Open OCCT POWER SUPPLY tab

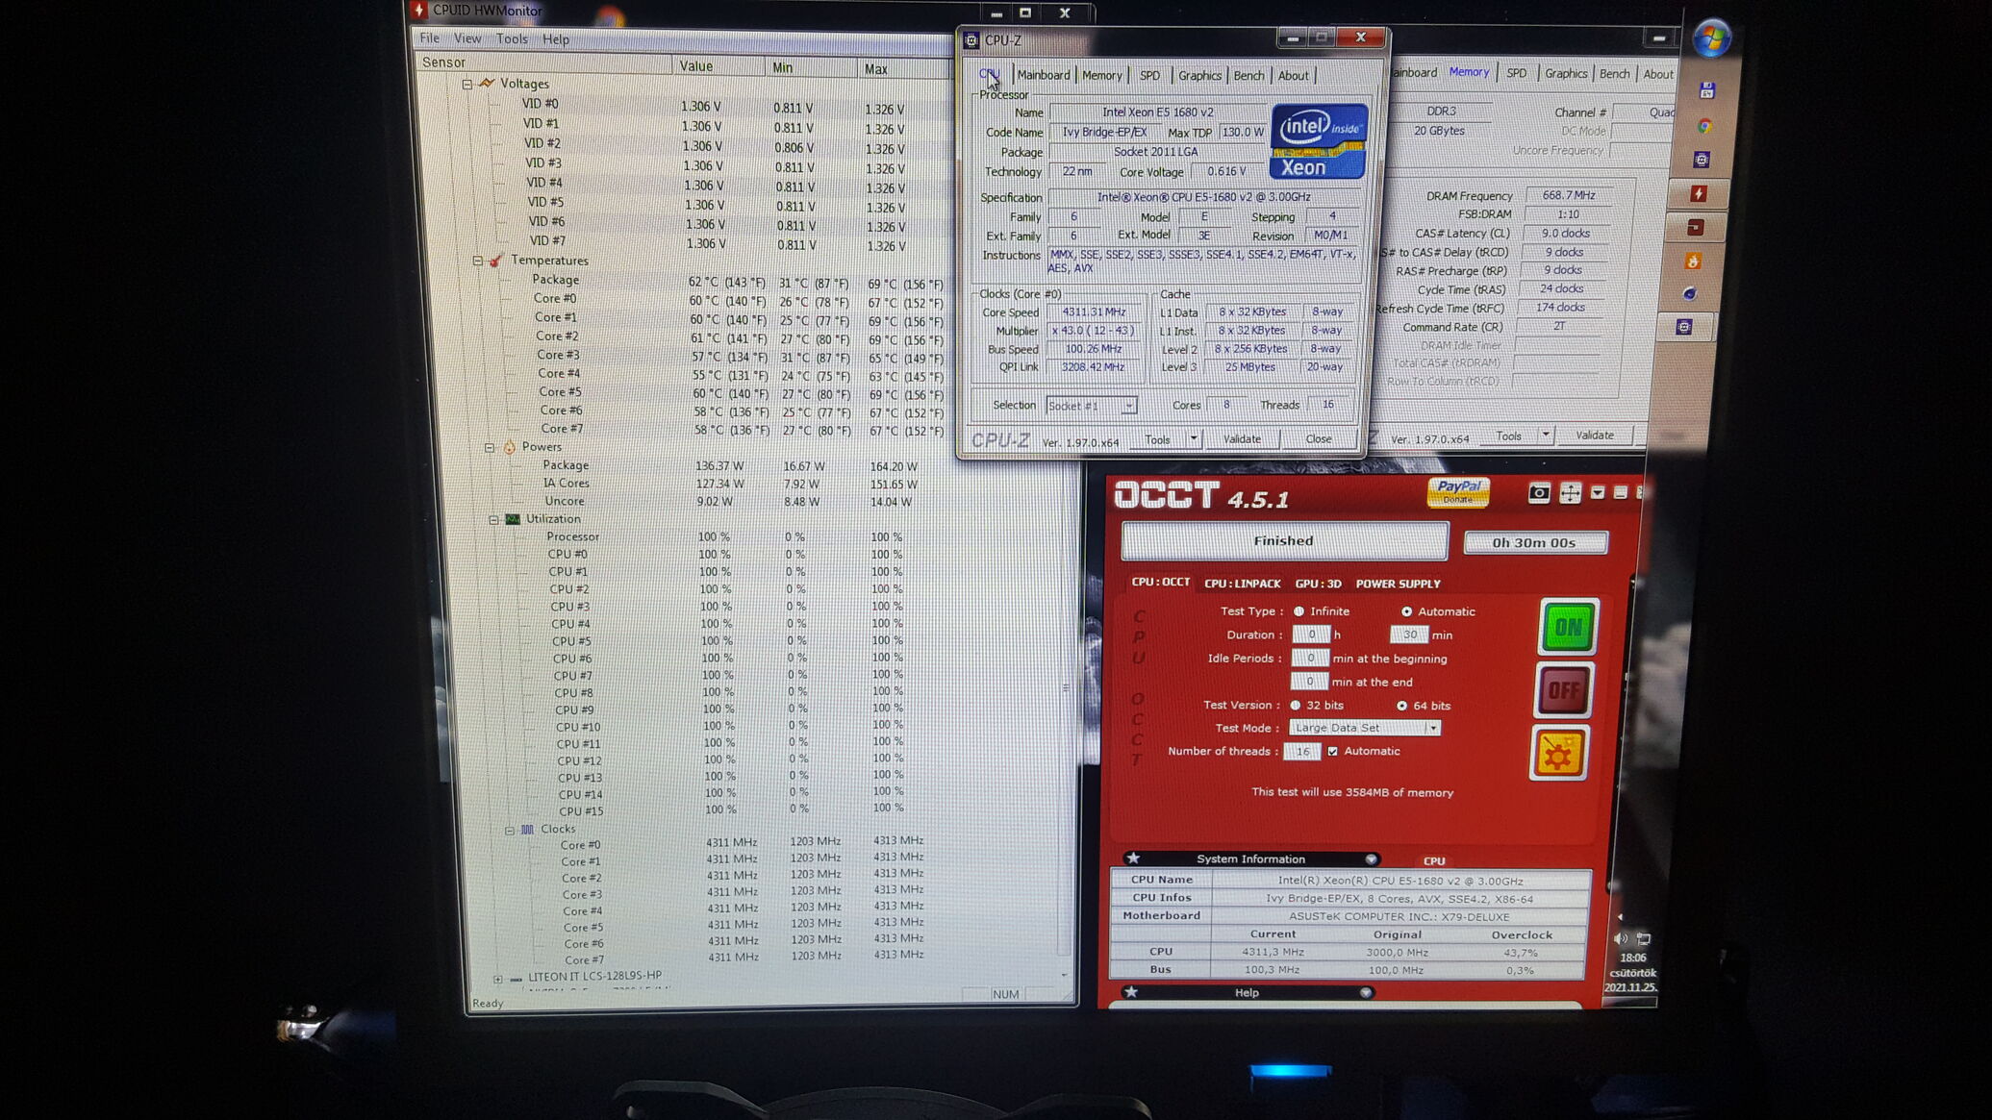point(1398,584)
